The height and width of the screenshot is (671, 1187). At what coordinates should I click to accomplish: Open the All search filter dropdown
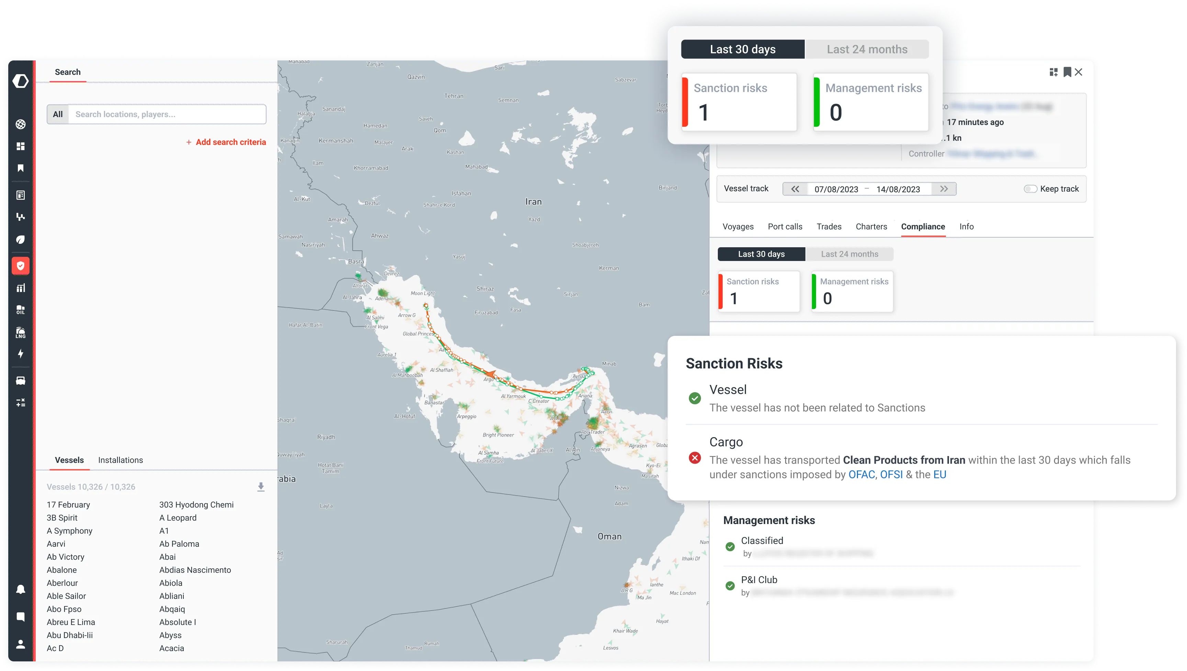tap(58, 114)
